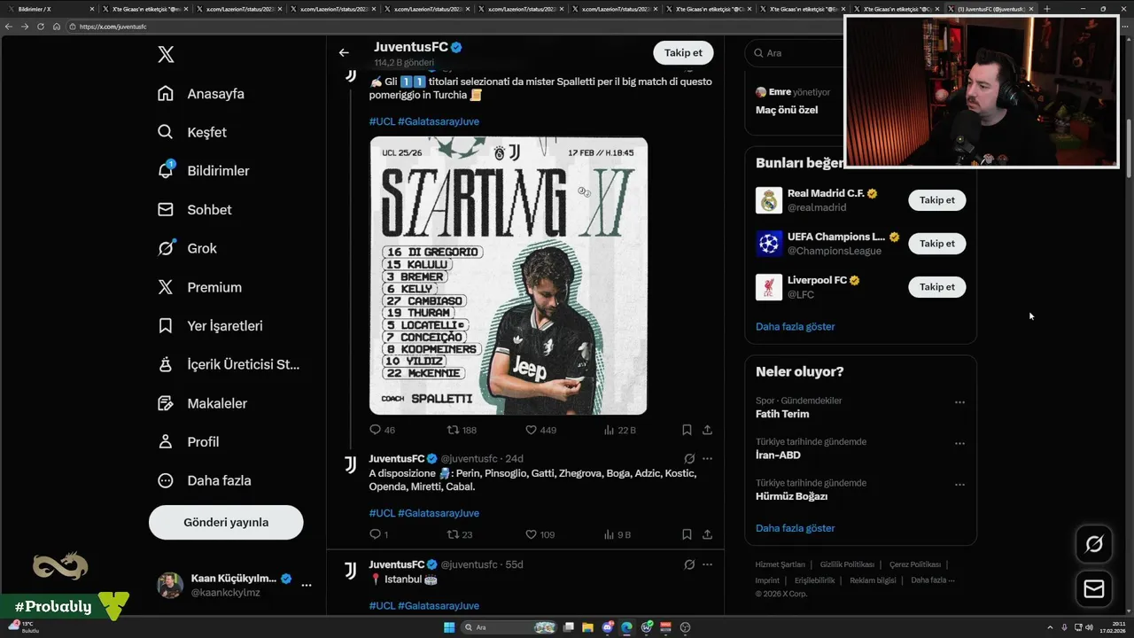Open new browser tab with plus button
The width and height of the screenshot is (1134, 638).
1046,9
